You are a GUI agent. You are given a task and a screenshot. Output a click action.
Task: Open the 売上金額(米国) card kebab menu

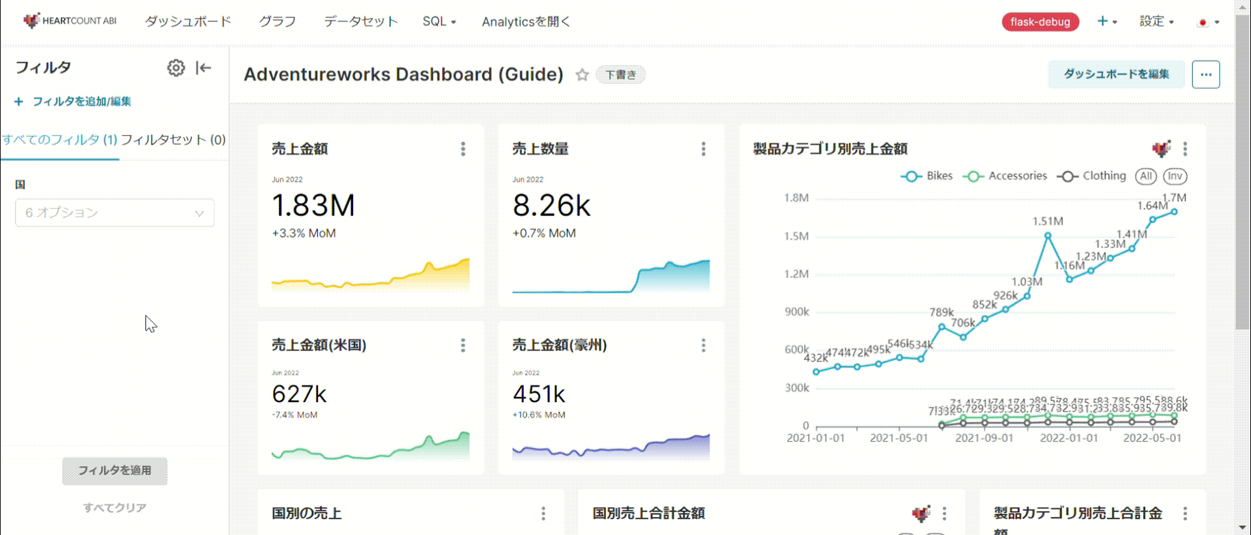pyautogui.click(x=463, y=345)
